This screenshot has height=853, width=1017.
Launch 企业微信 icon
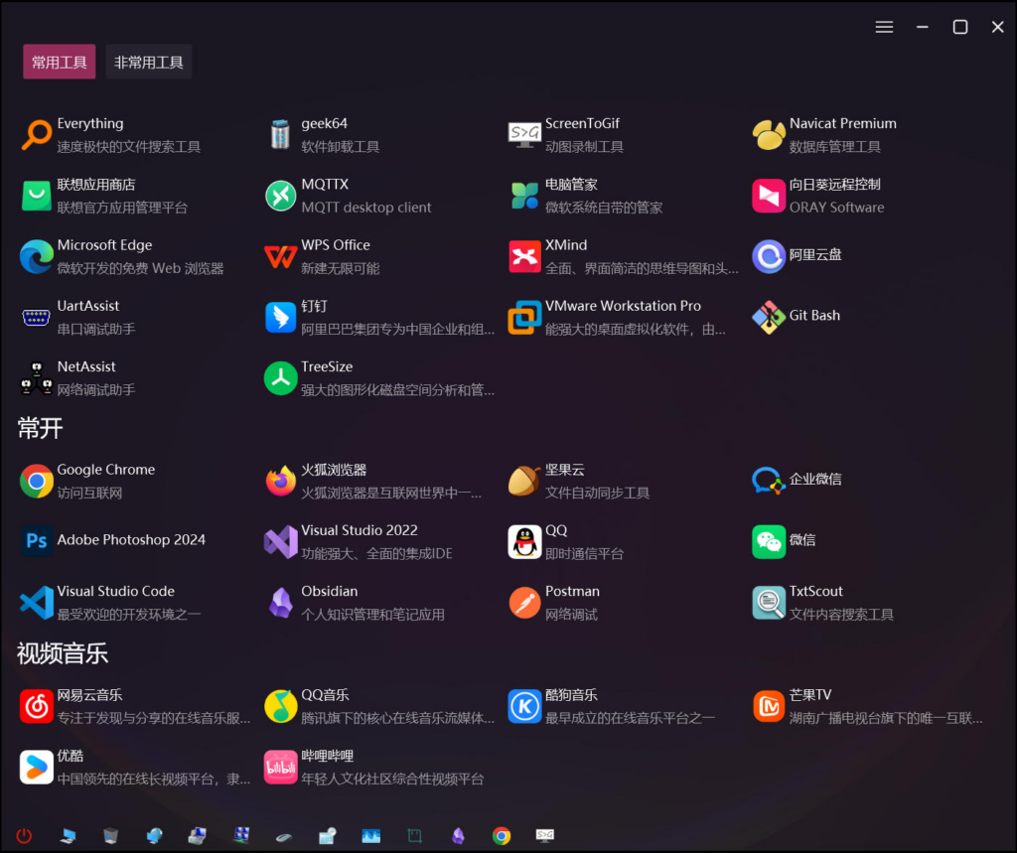[769, 482]
